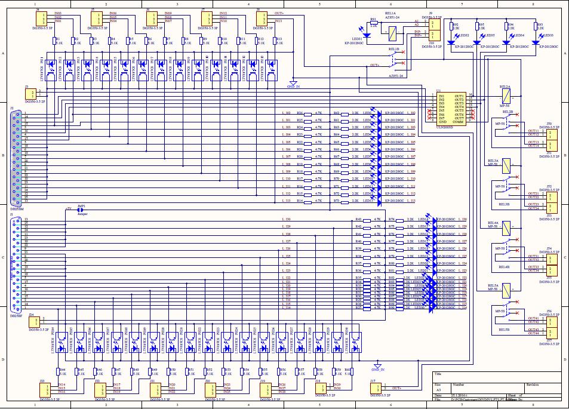Select the R44 resistor above J23

[x=58, y=371]
